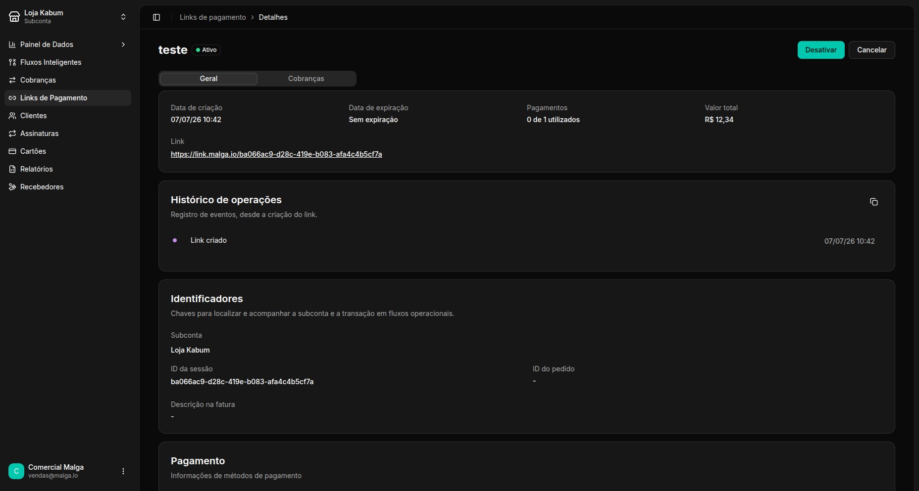Image resolution: width=919 pixels, height=491 pixels.
Task: Open the Clientes section
Action: [x=68, y=116]
